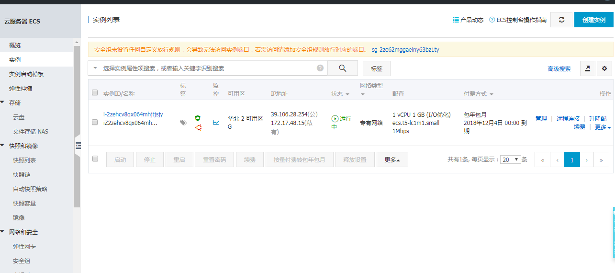Click the 标签 filter button
The height and width of the screenshot is (273, 615).
coord(377,68)
